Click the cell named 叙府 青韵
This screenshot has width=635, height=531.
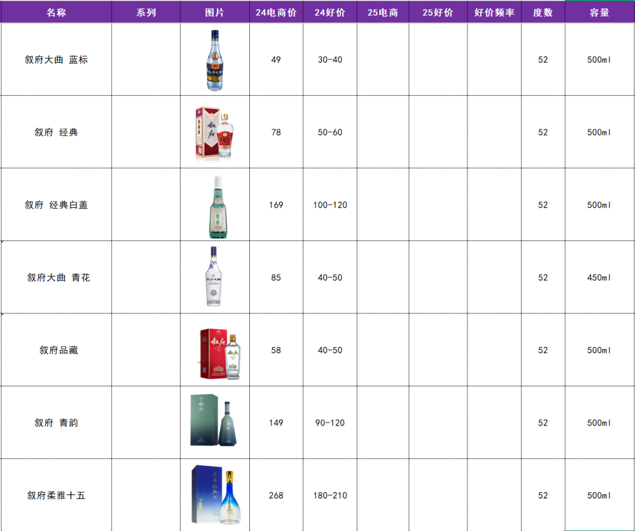click(x=56, y=422)
